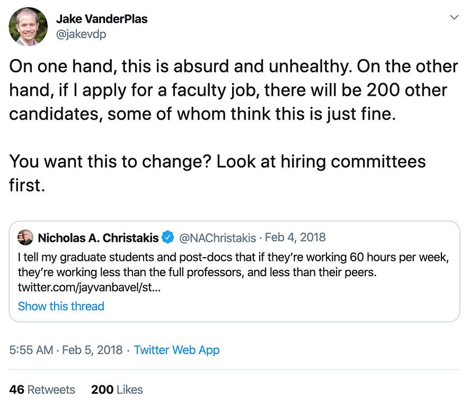Open the Jake VanderPlas display name
Viewport: 469px width, 408px height.
click(102, 19)
